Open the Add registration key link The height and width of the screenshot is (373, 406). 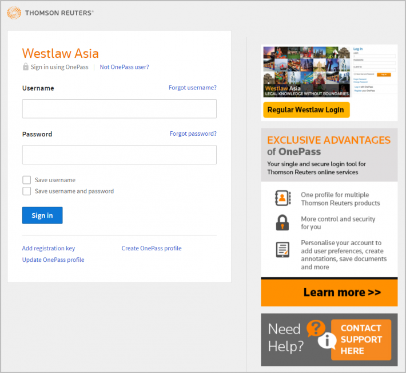coord(49,248)
